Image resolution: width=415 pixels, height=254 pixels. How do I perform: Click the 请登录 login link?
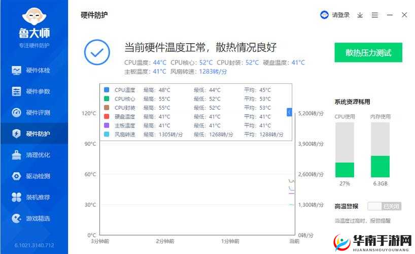(x=341, y=15)
